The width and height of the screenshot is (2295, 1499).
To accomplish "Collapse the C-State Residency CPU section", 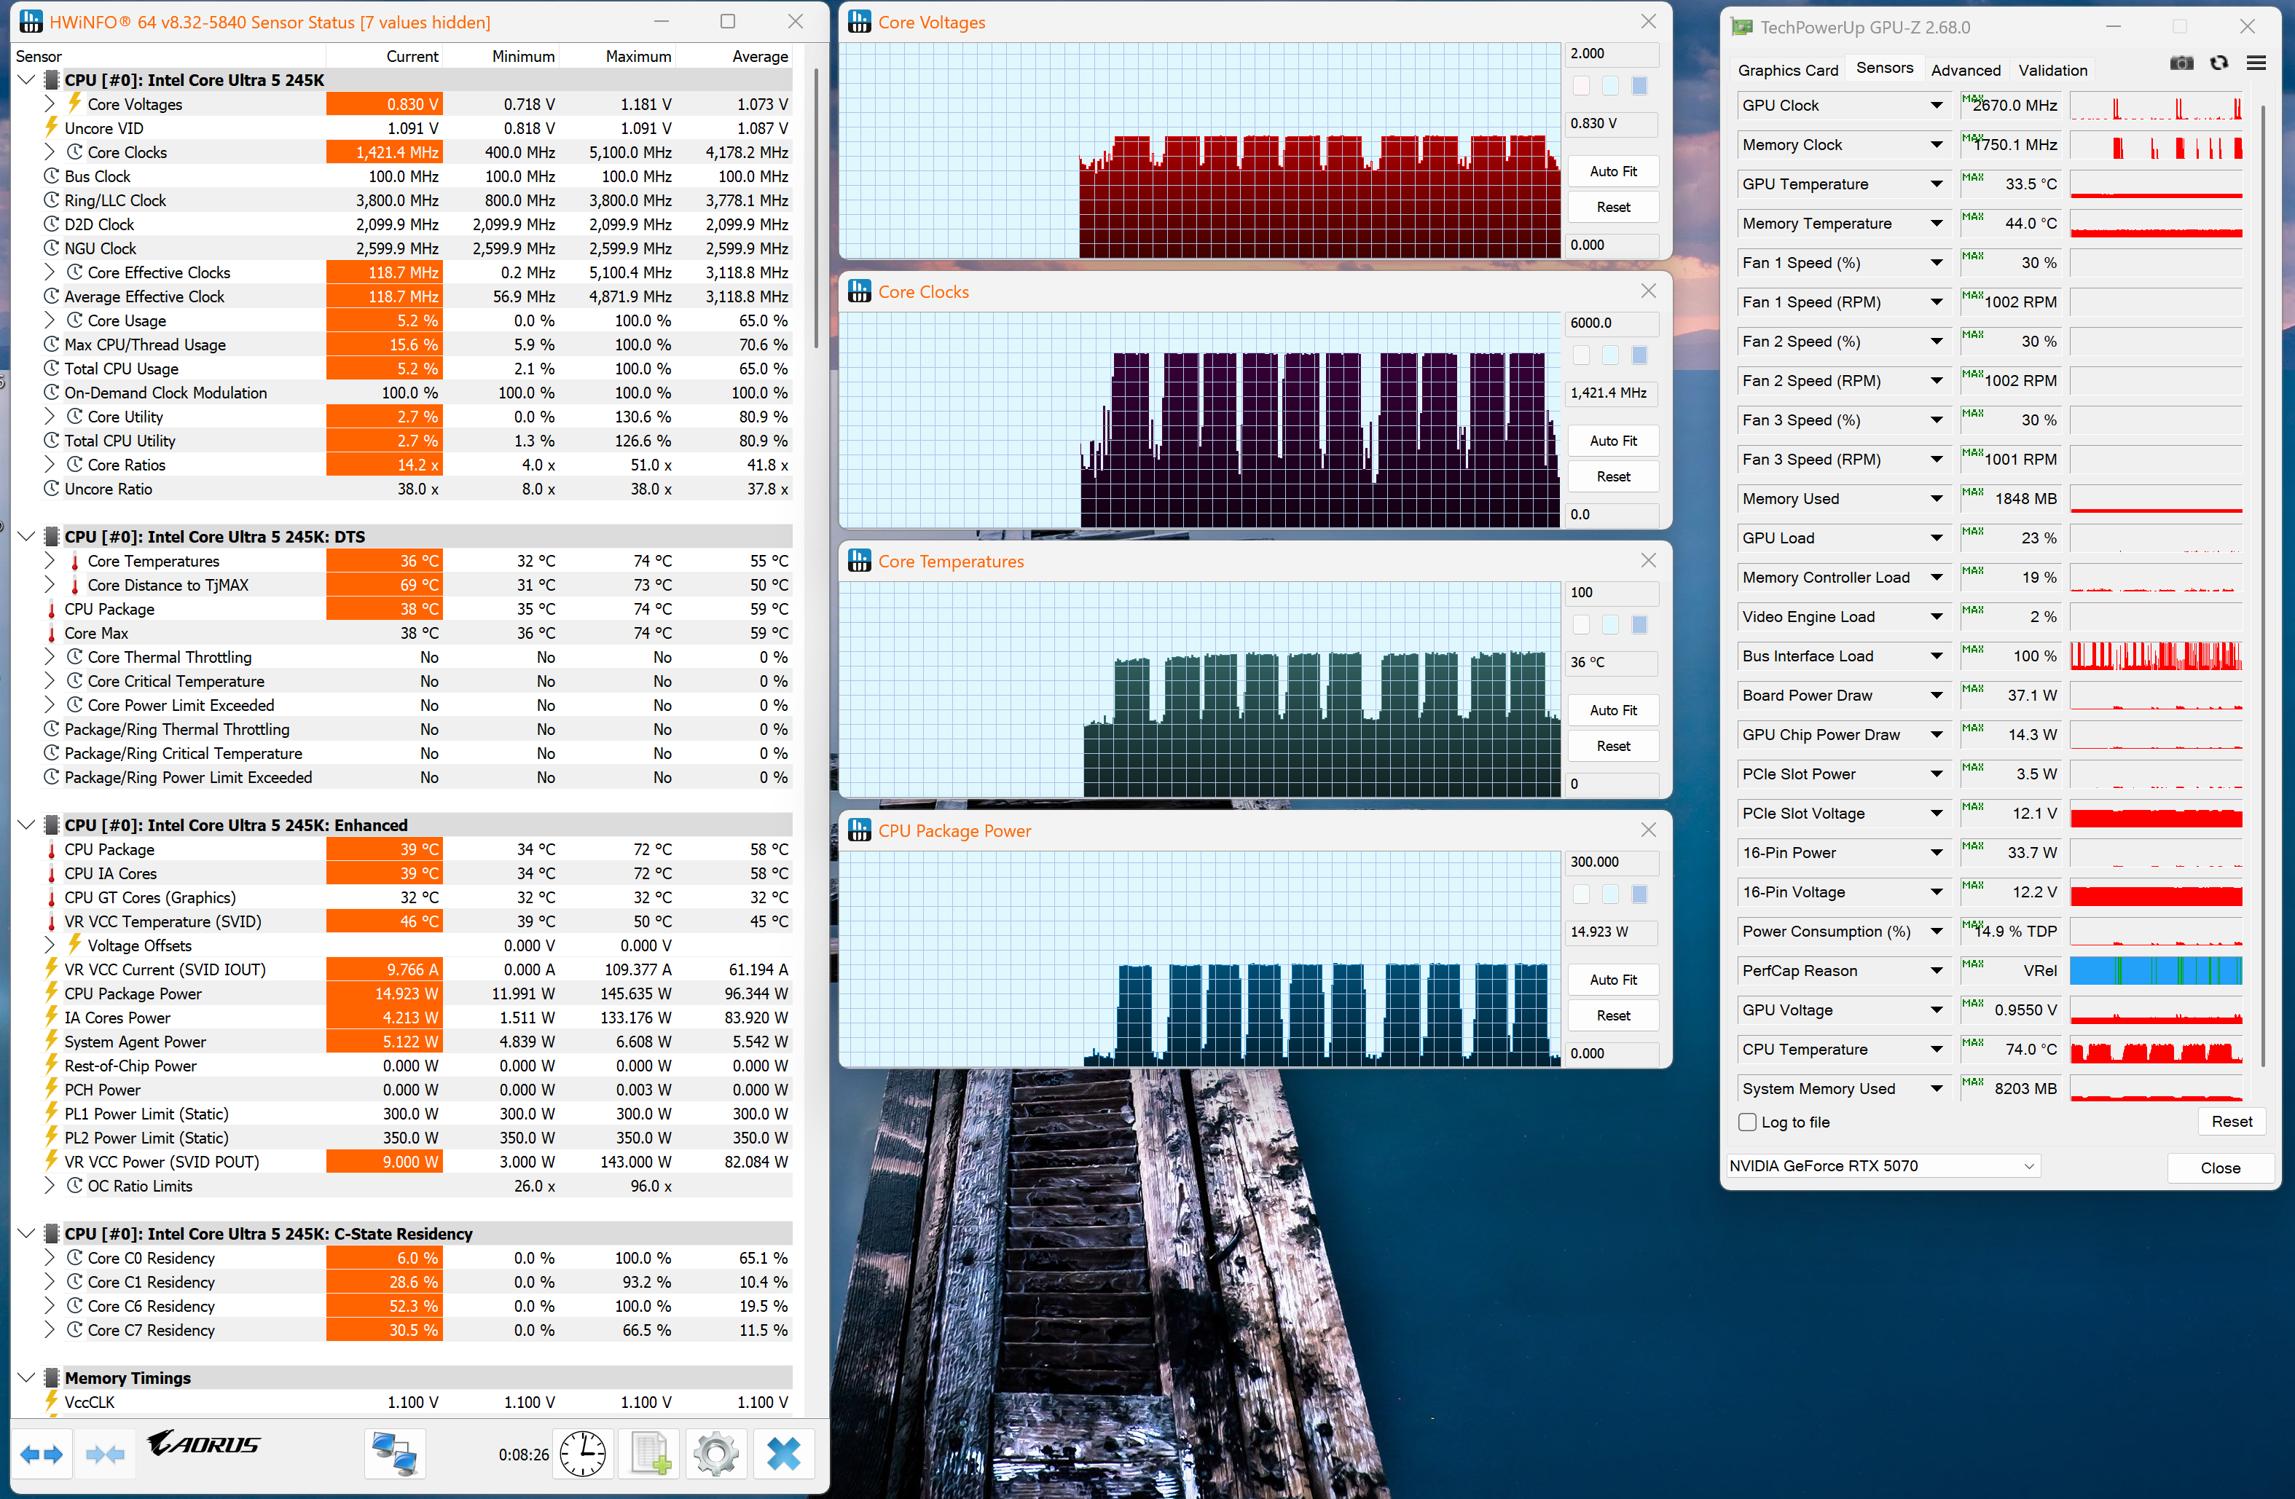I will tap(27, 1234).
